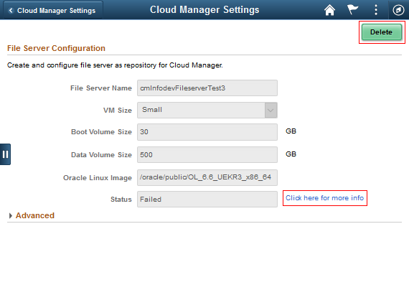
Task: Toggle the side panel pause-bar tab
Action: point(5,154)
